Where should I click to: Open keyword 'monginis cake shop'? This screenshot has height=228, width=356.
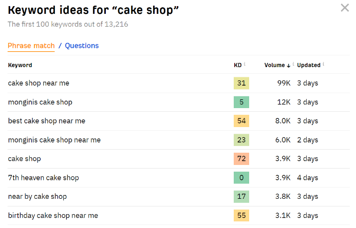40,102
